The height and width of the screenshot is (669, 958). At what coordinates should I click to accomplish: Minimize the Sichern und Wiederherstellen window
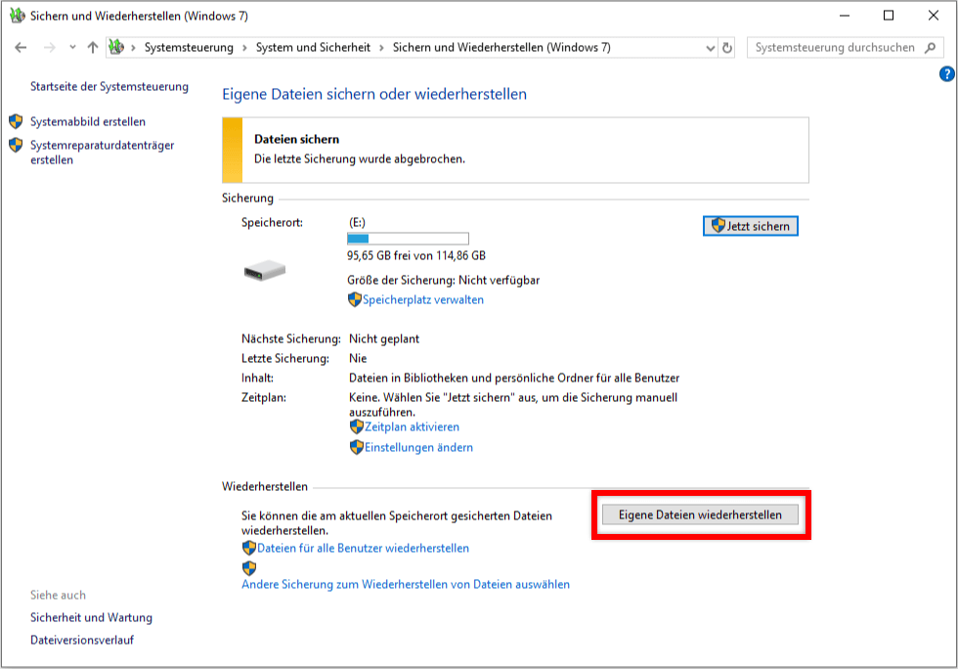[845, 16]
